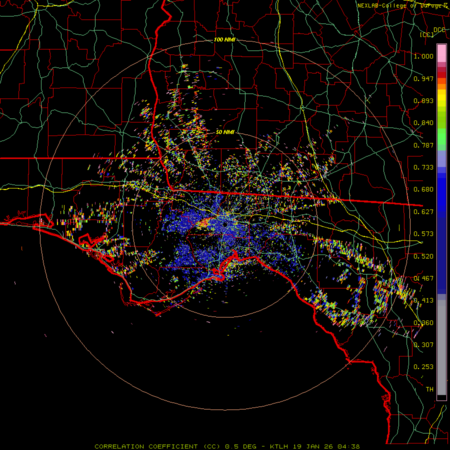Pick the bright green segment of the color bar
The image size is (450, 450).
pyautogui.click(x=441, y=136)
